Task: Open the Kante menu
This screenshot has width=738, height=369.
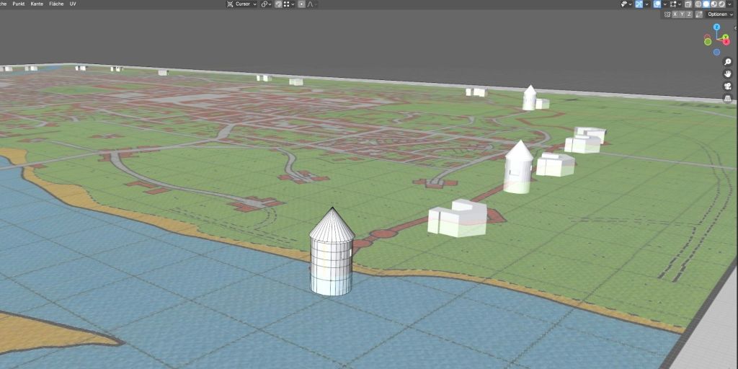Action: pyautogui.click(x=37, y=4)
